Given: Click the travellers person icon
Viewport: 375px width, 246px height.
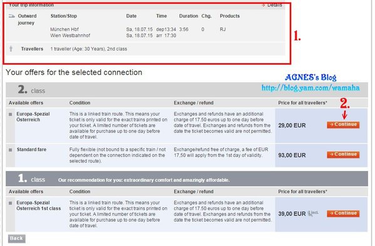Looking at the screenshot, I should click(11, 49).
